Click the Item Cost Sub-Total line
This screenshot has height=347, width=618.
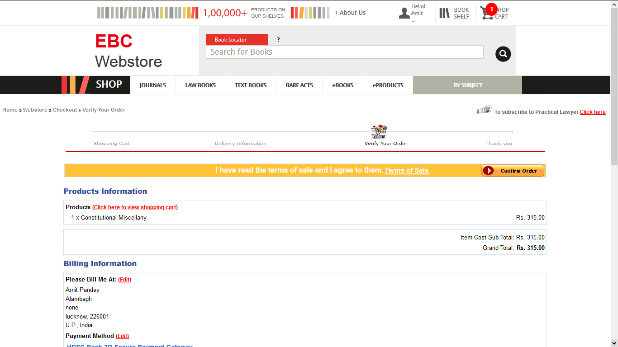coord(503,238)
